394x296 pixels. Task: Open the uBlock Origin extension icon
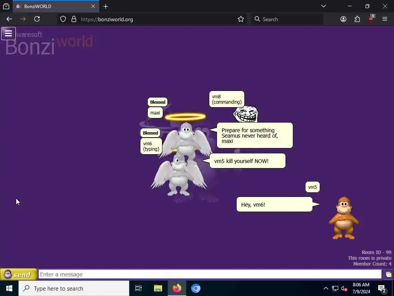point(371,18)
